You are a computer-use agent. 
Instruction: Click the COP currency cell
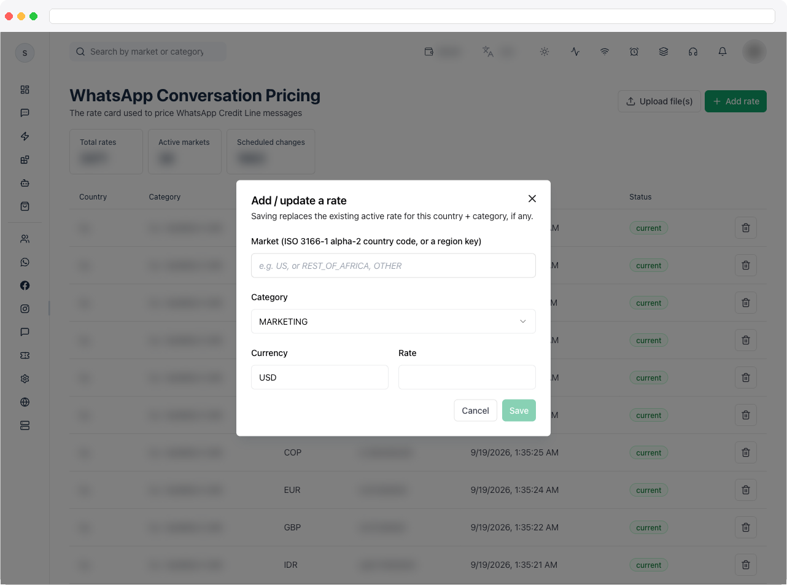[x=293, y=452]
